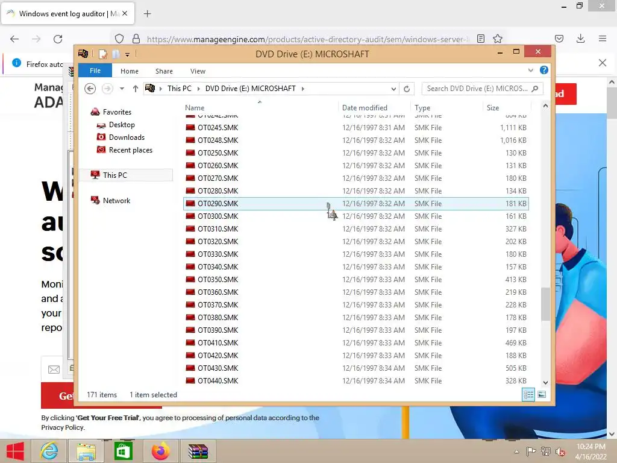
Task: Sort files by Date modified column
Action: click(x=374, y=107)
